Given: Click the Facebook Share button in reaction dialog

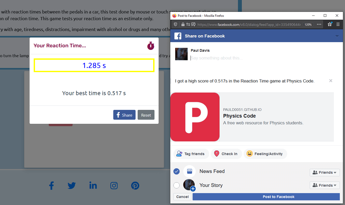Looking at the screenshot, I should tap(124, 115).
